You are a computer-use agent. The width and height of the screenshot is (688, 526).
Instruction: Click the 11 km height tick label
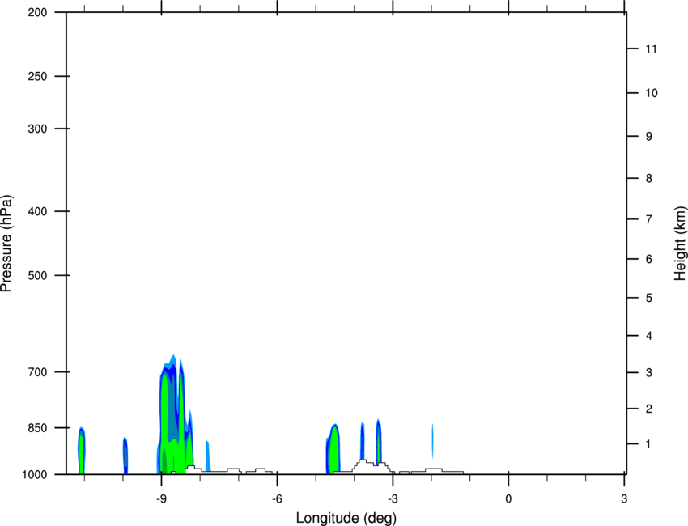(652, 49)
